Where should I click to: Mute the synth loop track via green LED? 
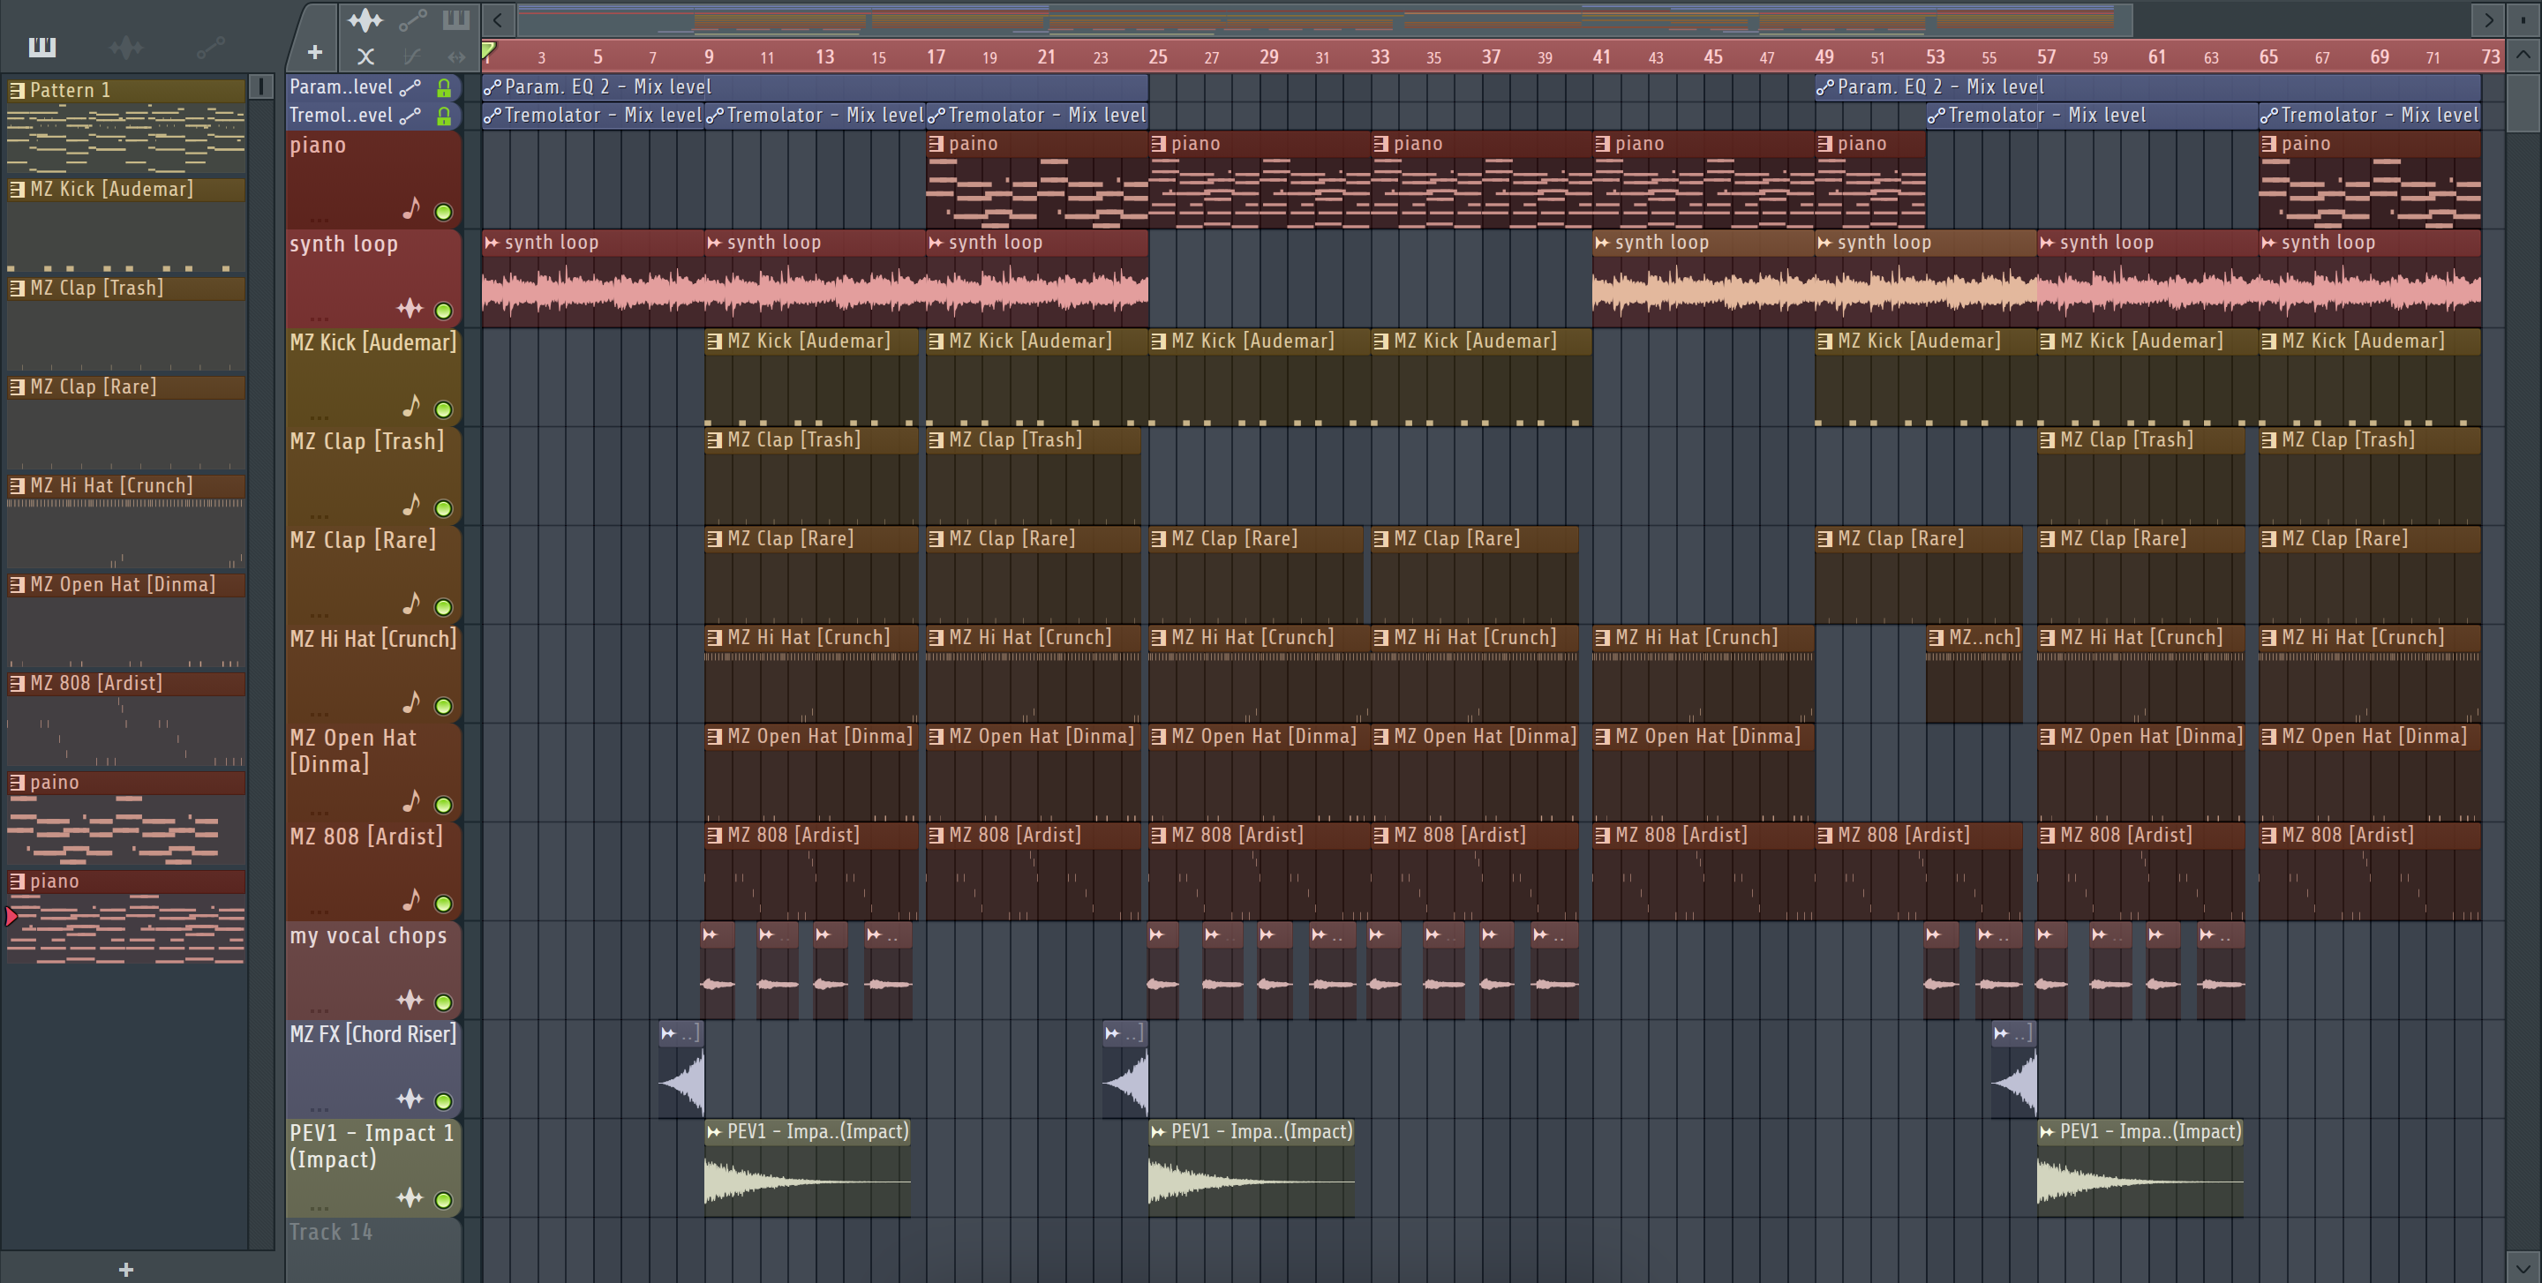pos(444,311)
